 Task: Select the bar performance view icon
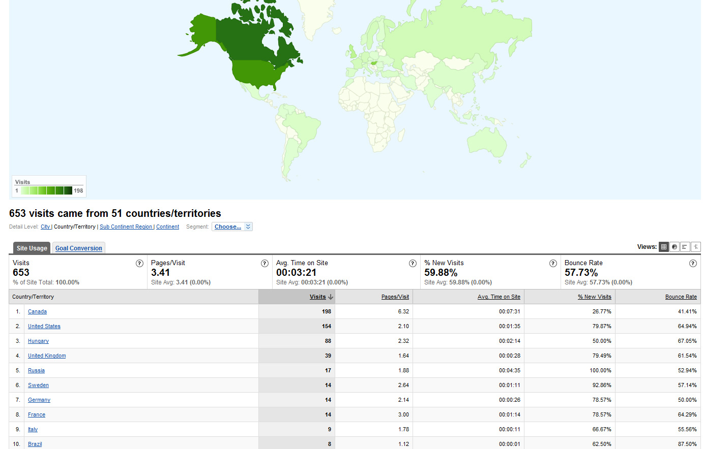(x=685, y=247)
